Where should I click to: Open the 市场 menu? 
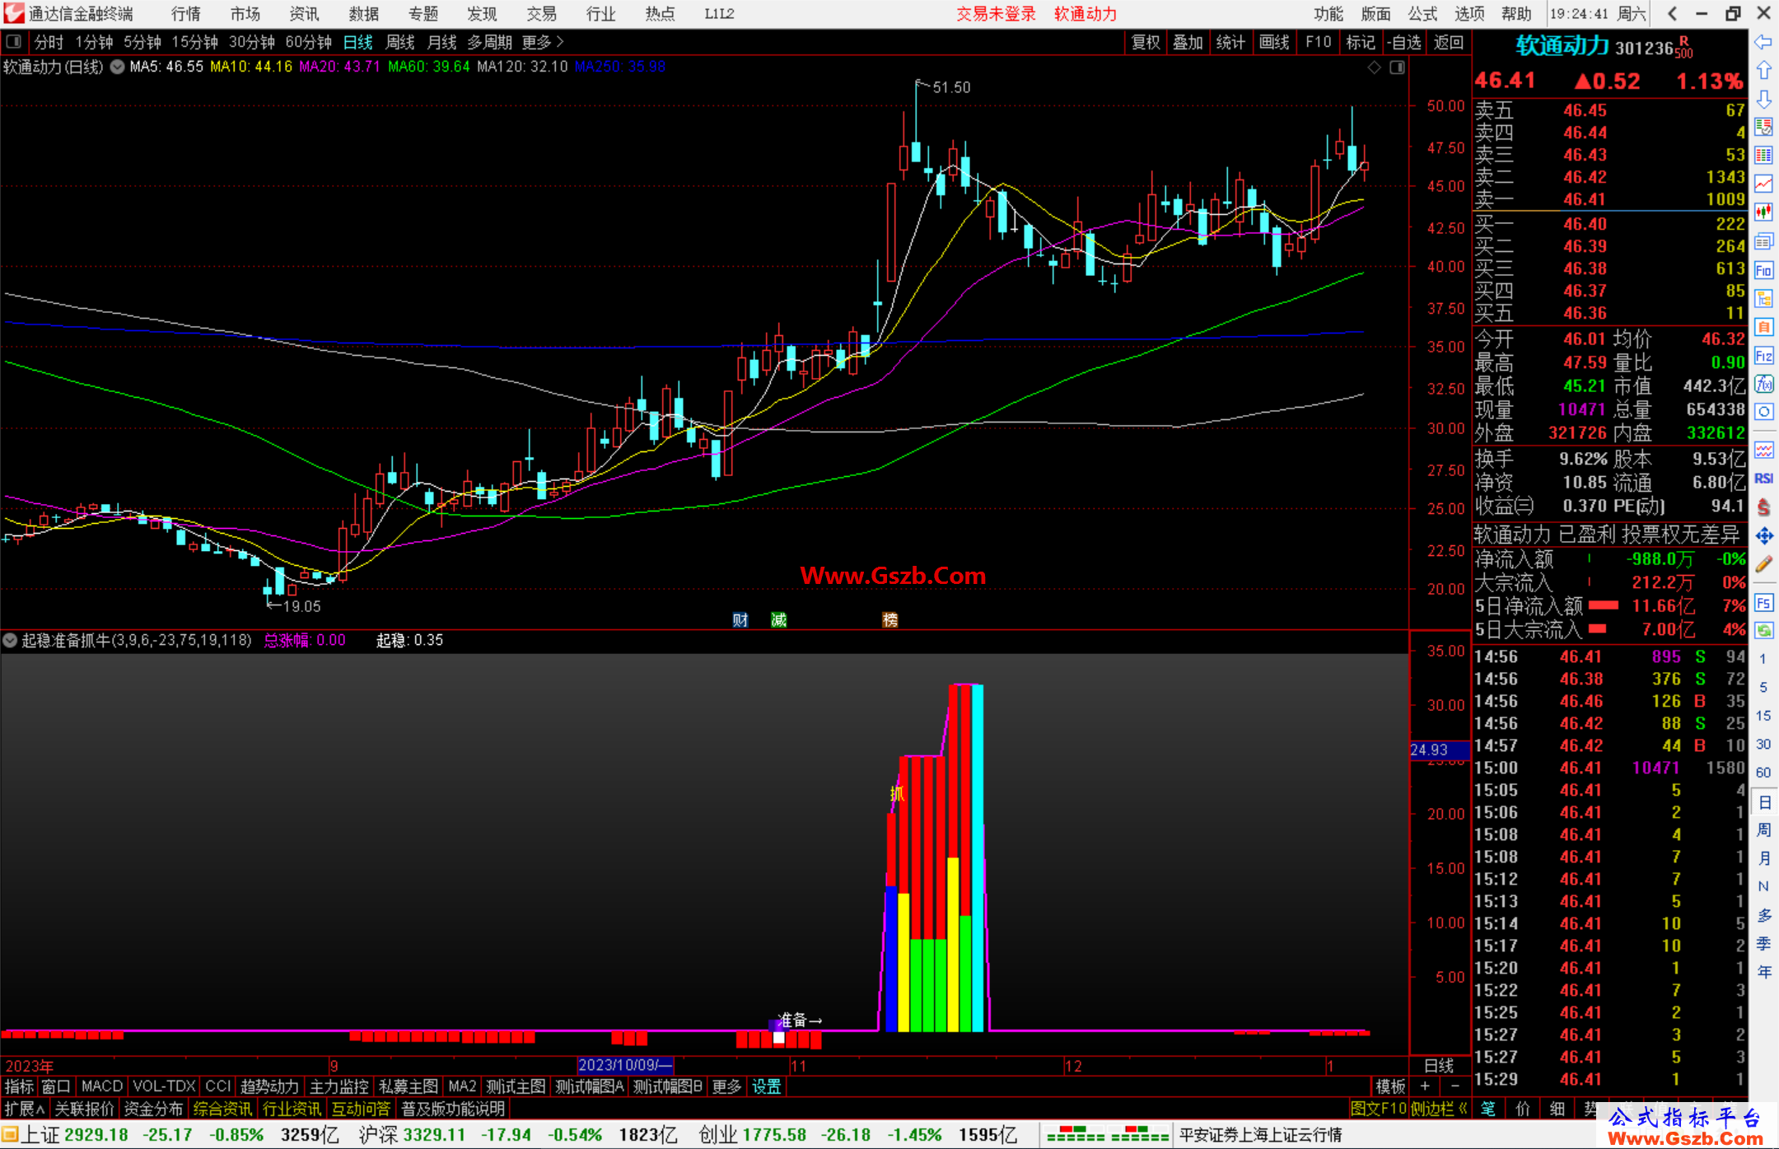(245, 14)
